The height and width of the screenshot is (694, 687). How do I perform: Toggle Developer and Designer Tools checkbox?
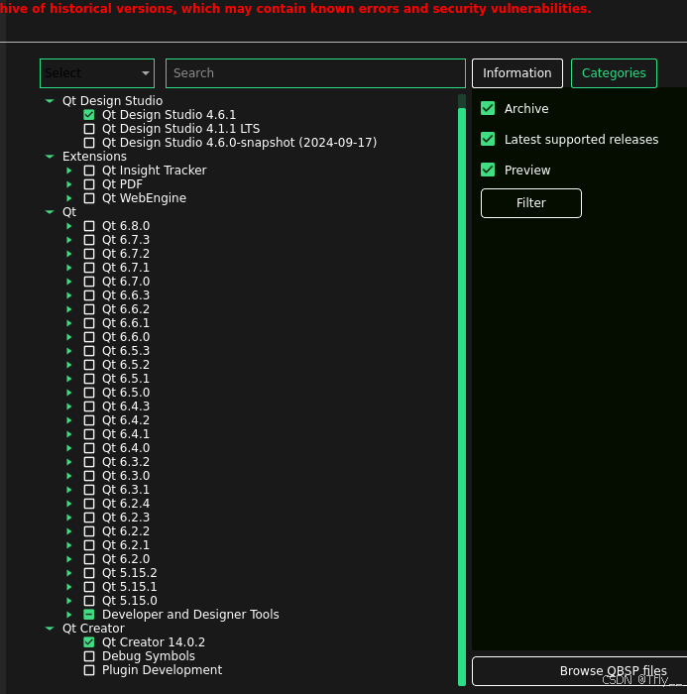click(x=89, y=615)
